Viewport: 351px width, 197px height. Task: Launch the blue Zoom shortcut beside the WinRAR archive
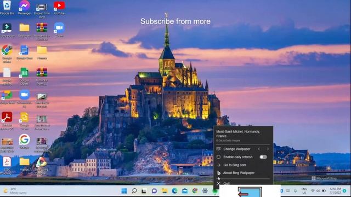59,30
